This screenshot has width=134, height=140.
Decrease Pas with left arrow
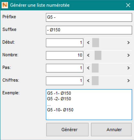click(88, 68)
